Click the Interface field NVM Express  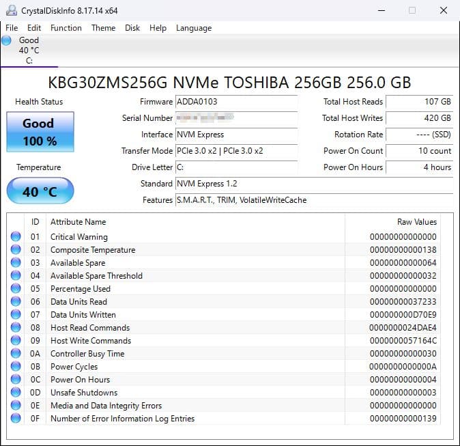[x=236, y=135]
